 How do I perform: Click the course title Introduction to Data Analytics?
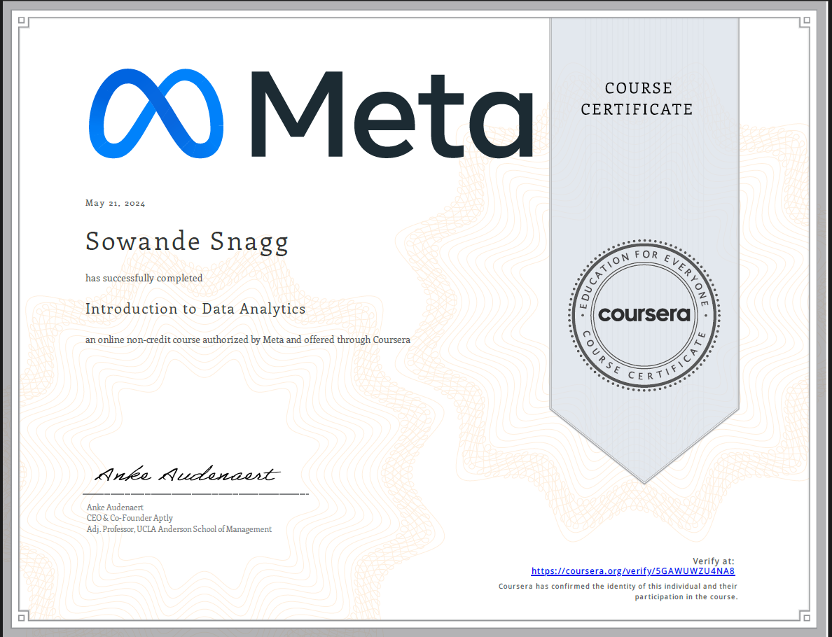[x=195, y=309]
